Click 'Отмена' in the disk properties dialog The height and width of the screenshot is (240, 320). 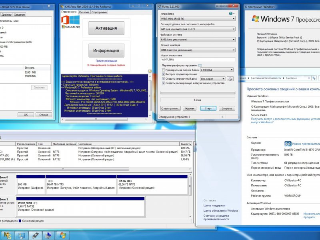click(x=44, y=115)
